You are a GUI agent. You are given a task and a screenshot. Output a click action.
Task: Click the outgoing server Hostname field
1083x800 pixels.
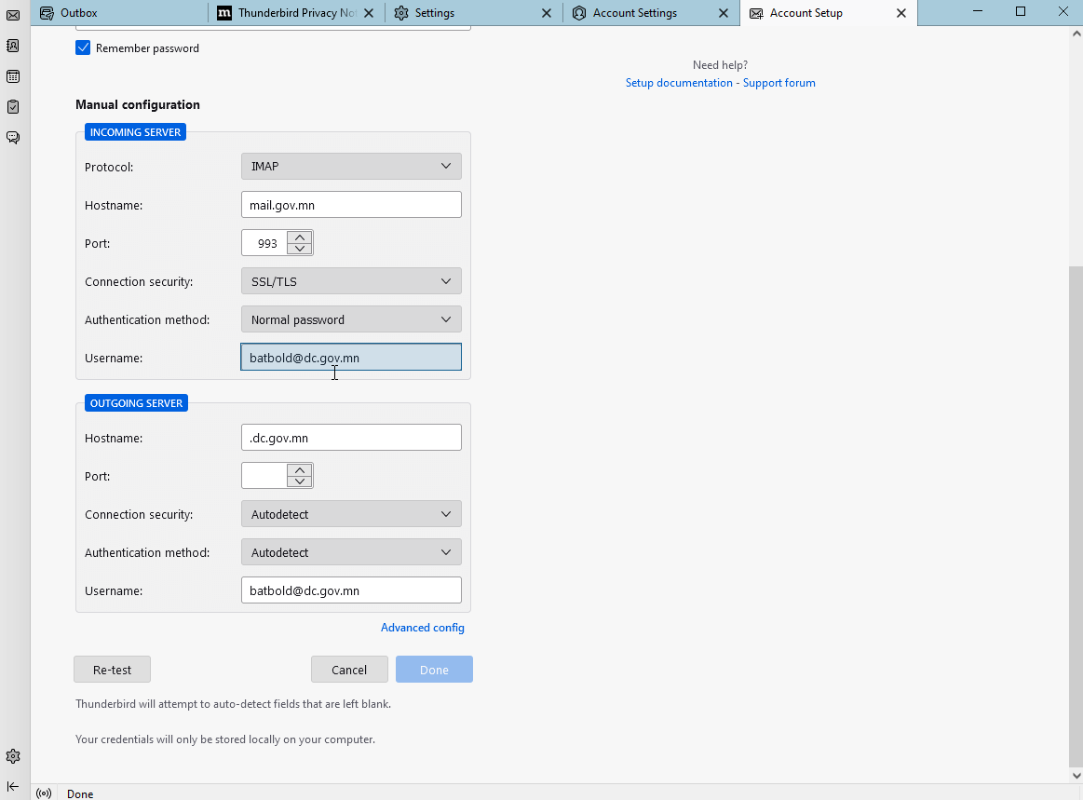click(351, 438)
